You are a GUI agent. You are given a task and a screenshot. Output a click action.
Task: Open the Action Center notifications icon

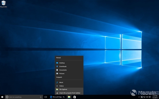[x=150, y=97]
